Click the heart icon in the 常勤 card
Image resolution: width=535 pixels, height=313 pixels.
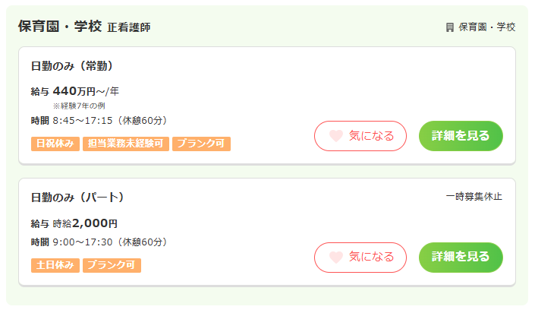(x=336, y=136)
